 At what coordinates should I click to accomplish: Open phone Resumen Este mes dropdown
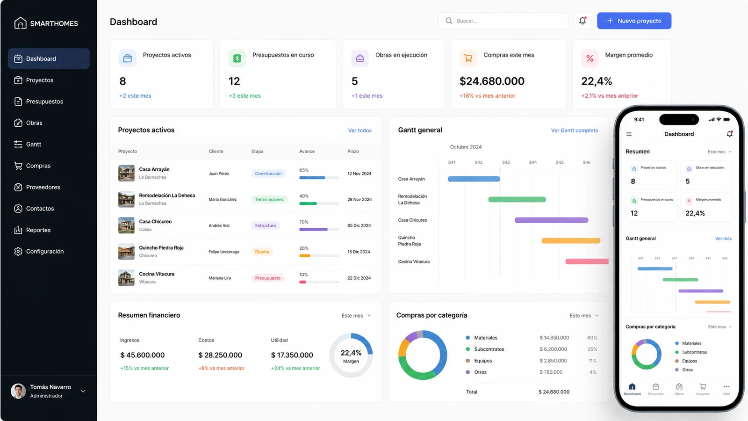720,152
